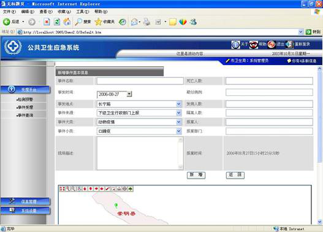Click the IE Refresh toolbar icon
Screen dimensions: 323x232
pos(57,21)
